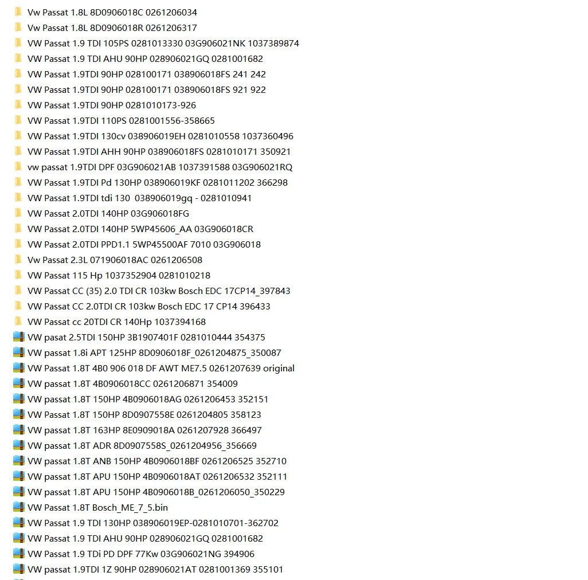Click folder icon for VW Passat 1.9TDI 90HP 0281010173-926
This screenshot has width=588, height=580.
[18, 105]
